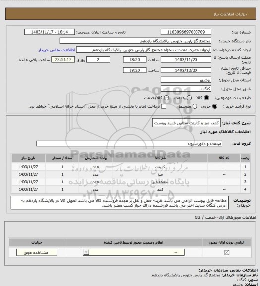Select the کمد item row

(x=130, y=189)
